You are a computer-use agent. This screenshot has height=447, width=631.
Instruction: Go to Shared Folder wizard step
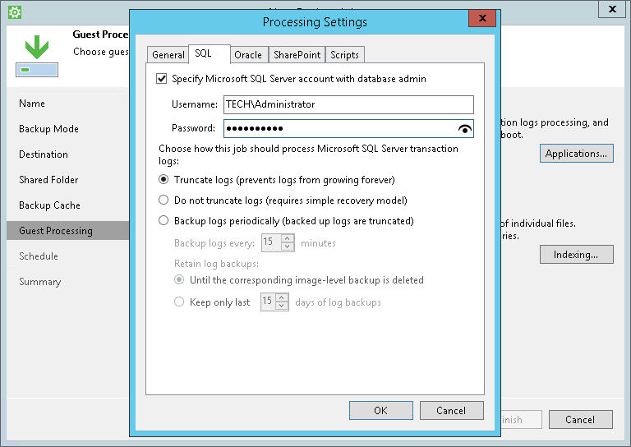48,179
